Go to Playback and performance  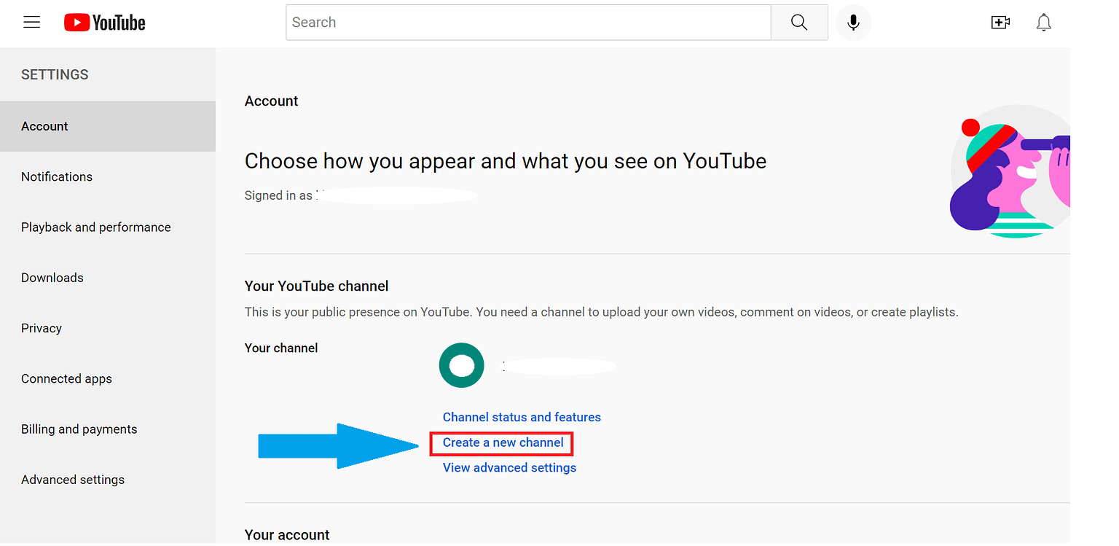95,227
